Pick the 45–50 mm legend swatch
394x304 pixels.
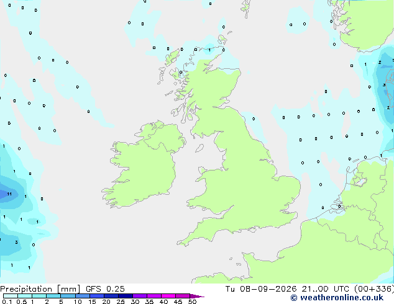point(183,296)
